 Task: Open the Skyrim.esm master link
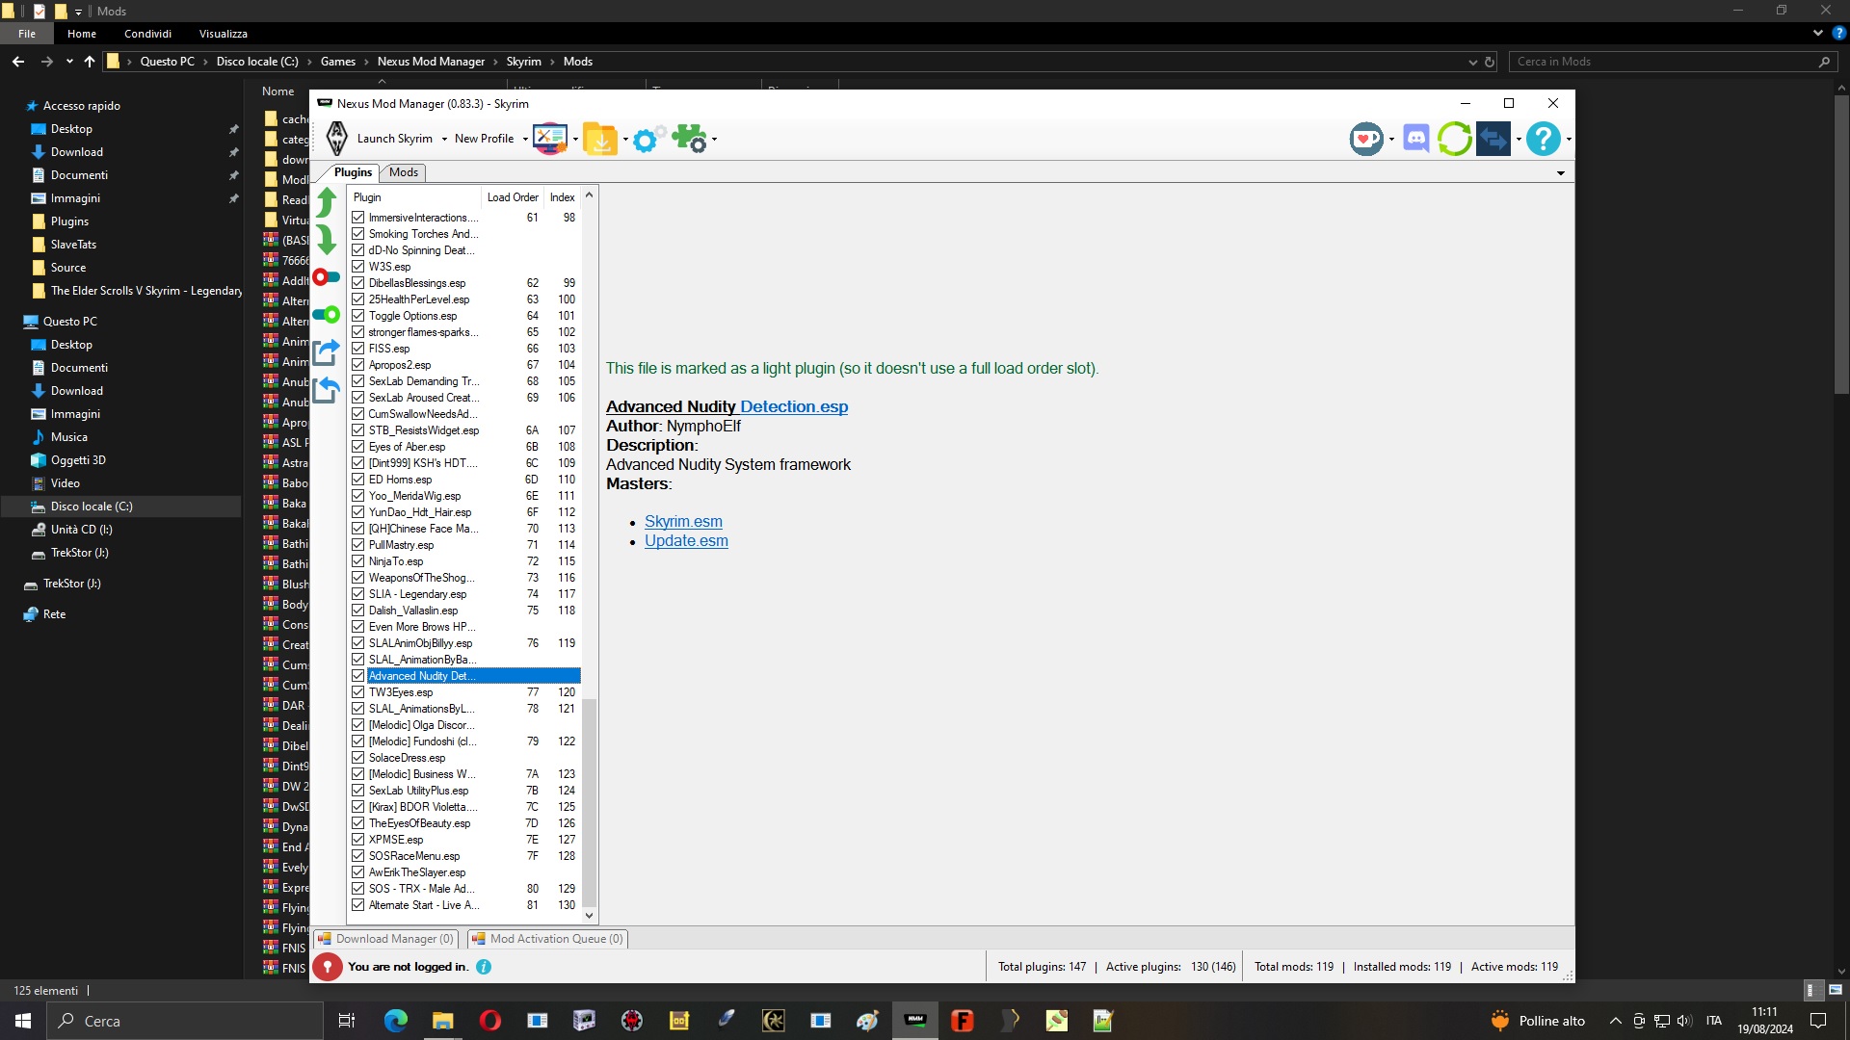(683, 522)
